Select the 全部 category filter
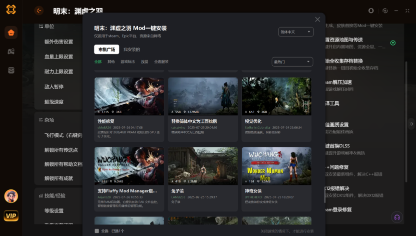 click(98, 62)
